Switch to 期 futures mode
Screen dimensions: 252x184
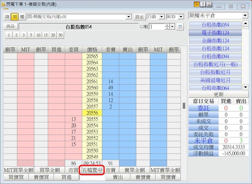15,17
